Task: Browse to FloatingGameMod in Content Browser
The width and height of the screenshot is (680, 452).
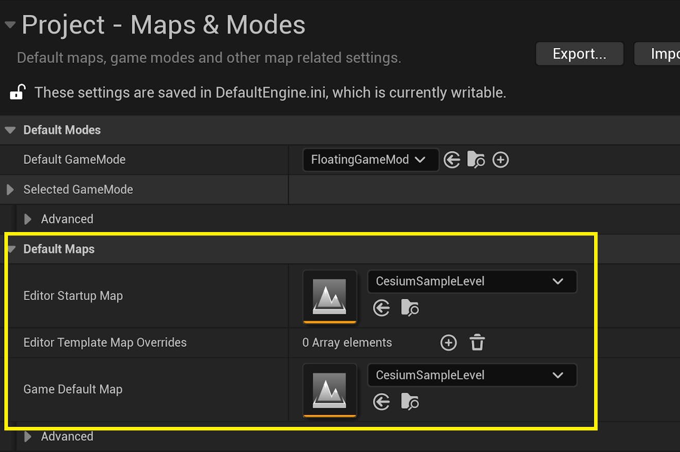Action: [475, 160]
